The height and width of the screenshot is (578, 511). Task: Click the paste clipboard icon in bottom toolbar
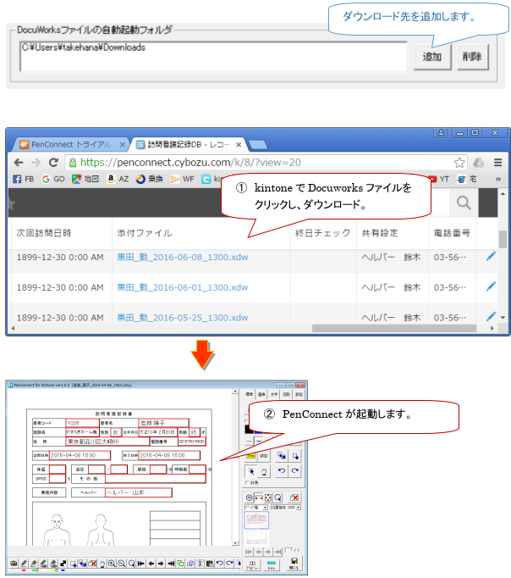[210, 564]
